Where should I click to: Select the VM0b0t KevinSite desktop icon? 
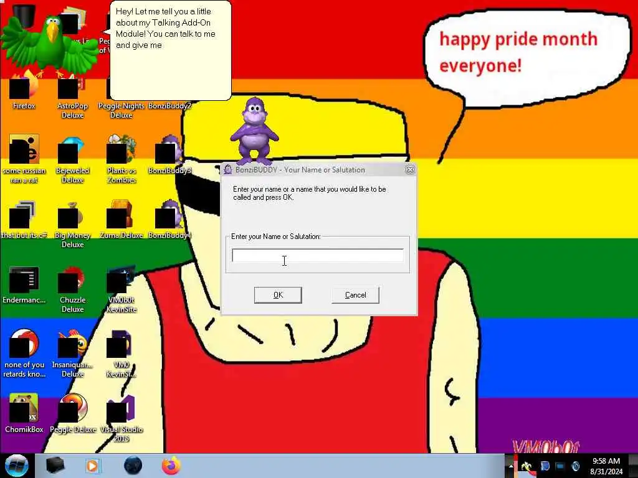pyautogui.click(x=121, y=289)
